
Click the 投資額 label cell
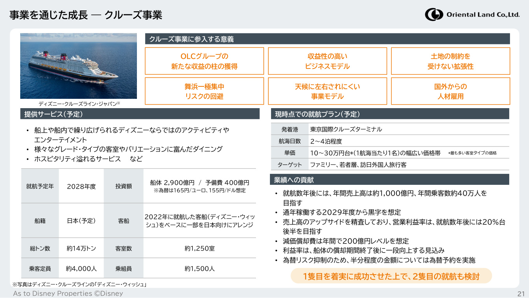(x=124, y=186)
